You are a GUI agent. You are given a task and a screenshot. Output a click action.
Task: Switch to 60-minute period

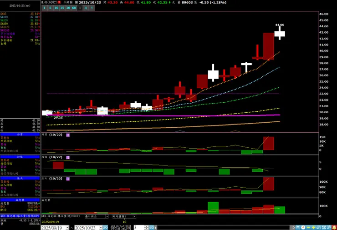[74, 8]
